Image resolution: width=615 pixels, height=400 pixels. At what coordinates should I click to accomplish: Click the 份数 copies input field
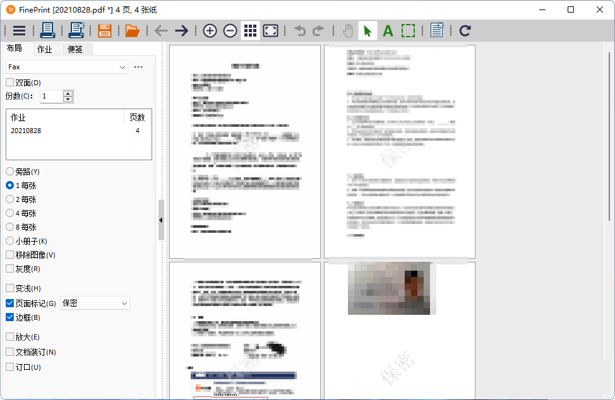pyautogui.click(x=52, y=97)
